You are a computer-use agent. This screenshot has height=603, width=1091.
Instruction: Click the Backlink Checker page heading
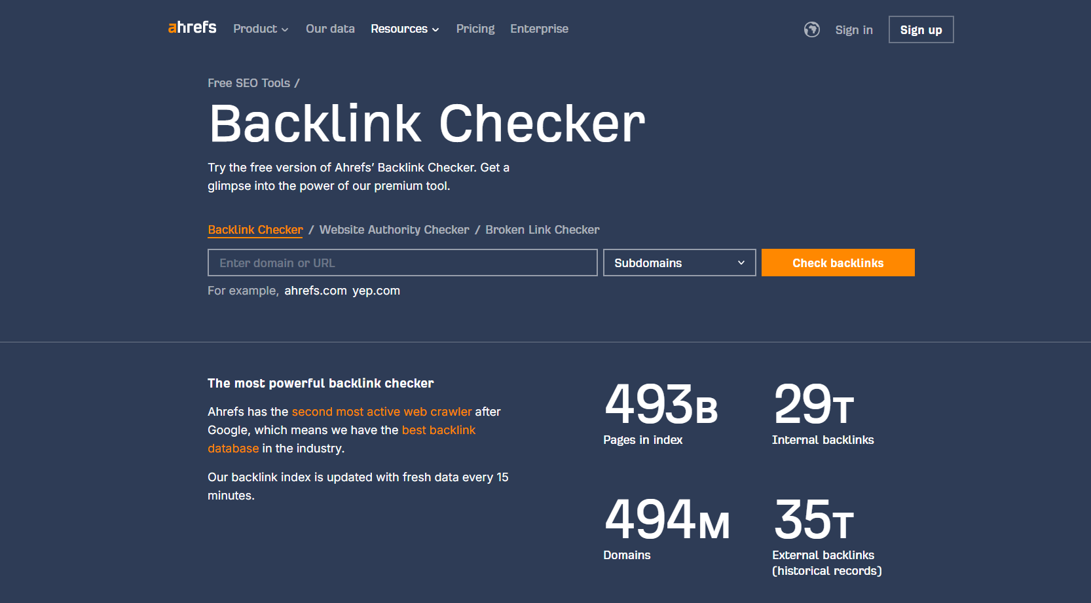tap(427, 123)
